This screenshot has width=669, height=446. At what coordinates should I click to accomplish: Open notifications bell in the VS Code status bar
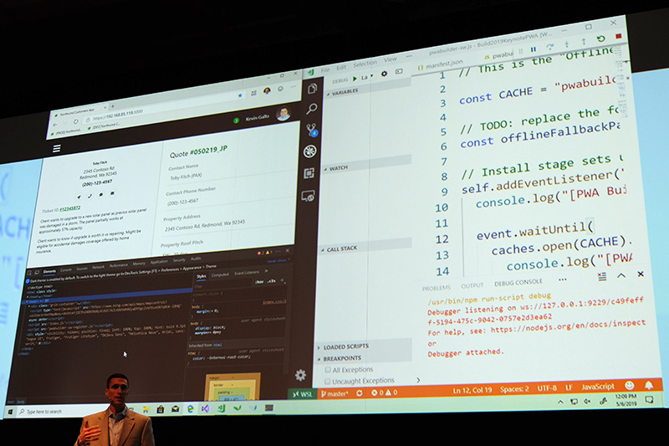point(649,385)
